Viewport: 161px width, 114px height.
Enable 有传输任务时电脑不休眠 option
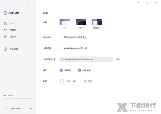(x=61, y=48)
